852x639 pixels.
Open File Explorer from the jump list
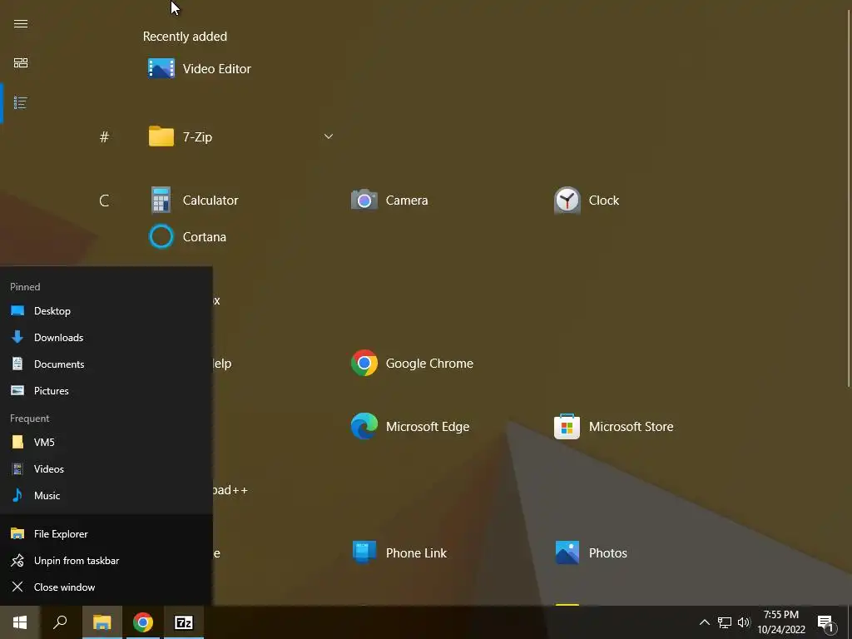click(x=106, y=533)
